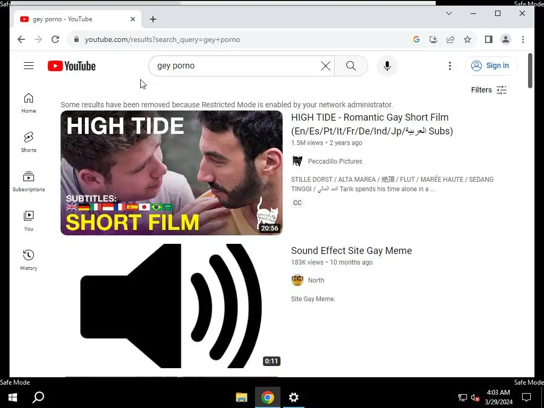Clear the search query with the X icon
Image resolution: width=544 pixels, height=408 pixels.
click(326, 65)
